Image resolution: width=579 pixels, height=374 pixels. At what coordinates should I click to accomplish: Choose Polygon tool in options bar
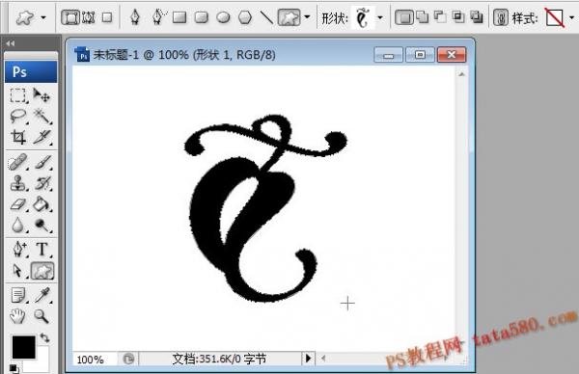[245, 17]
